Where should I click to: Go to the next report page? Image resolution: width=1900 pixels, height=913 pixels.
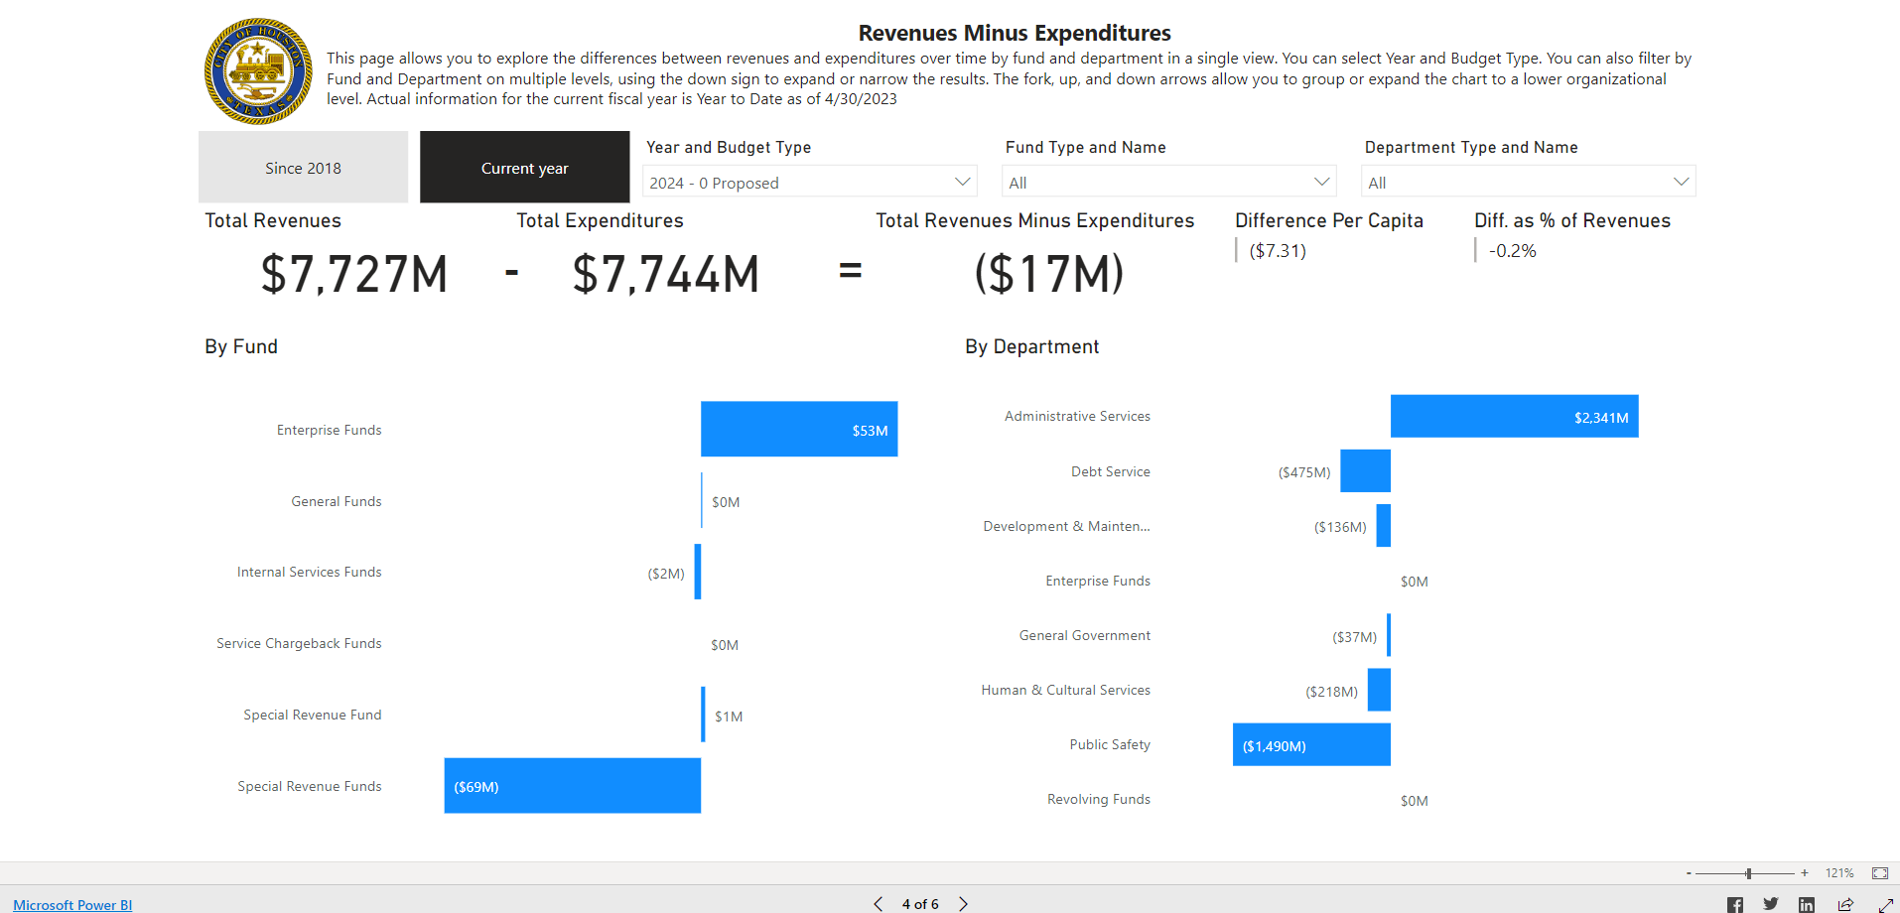click(962, 904)
